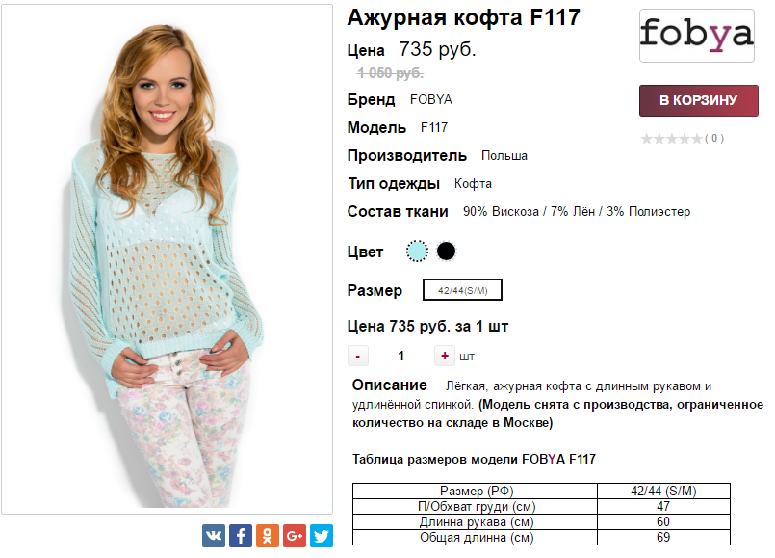Share the product on Facebook
Viewport: 775px width, 558px height.
241,536
